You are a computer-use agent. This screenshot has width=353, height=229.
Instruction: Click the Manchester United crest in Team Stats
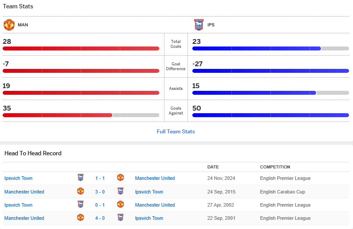[9, 25]
